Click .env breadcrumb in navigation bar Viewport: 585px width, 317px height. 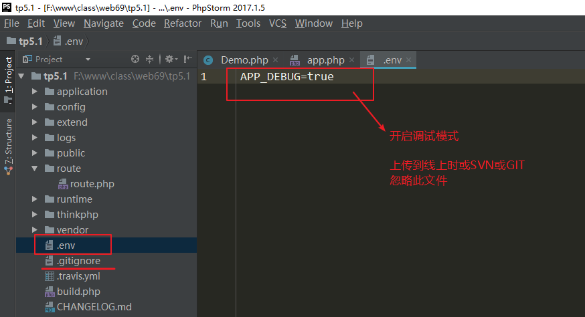pyautogui.click(x=68, y=41)
